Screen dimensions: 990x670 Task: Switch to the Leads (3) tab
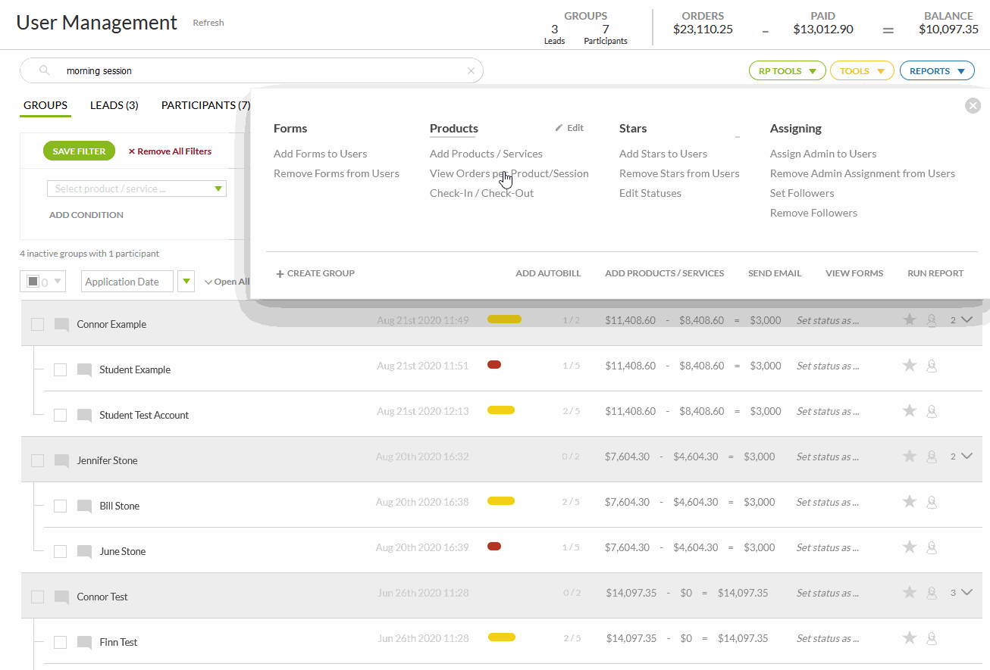click(114, 105)
